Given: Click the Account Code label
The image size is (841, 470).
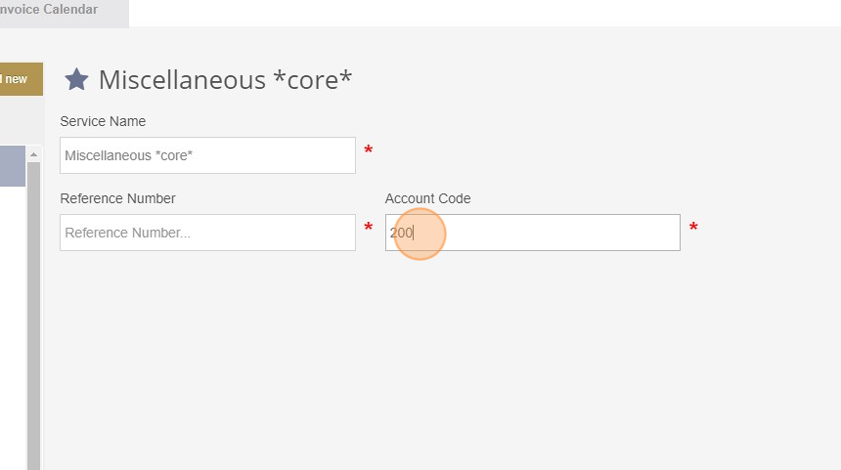Looking at the screenshot, I should coord(428,198).
